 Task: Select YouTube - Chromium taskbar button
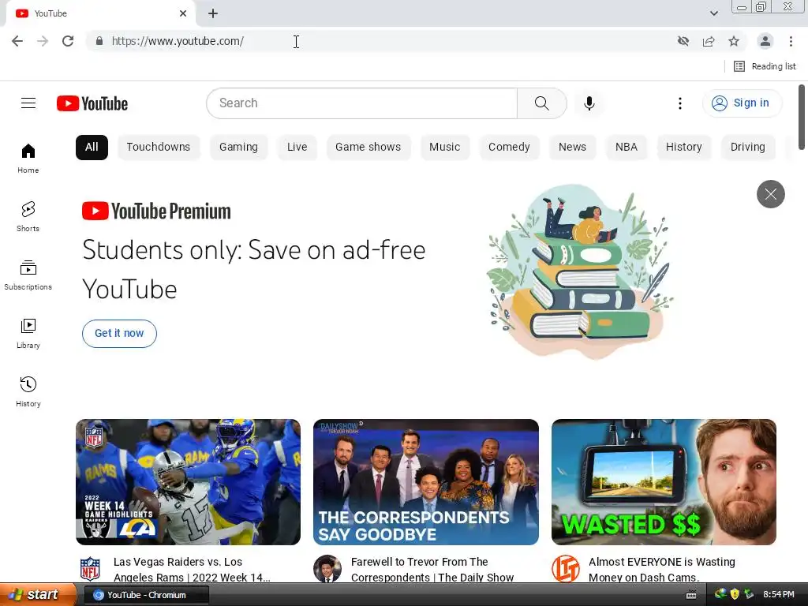(146, 595)
